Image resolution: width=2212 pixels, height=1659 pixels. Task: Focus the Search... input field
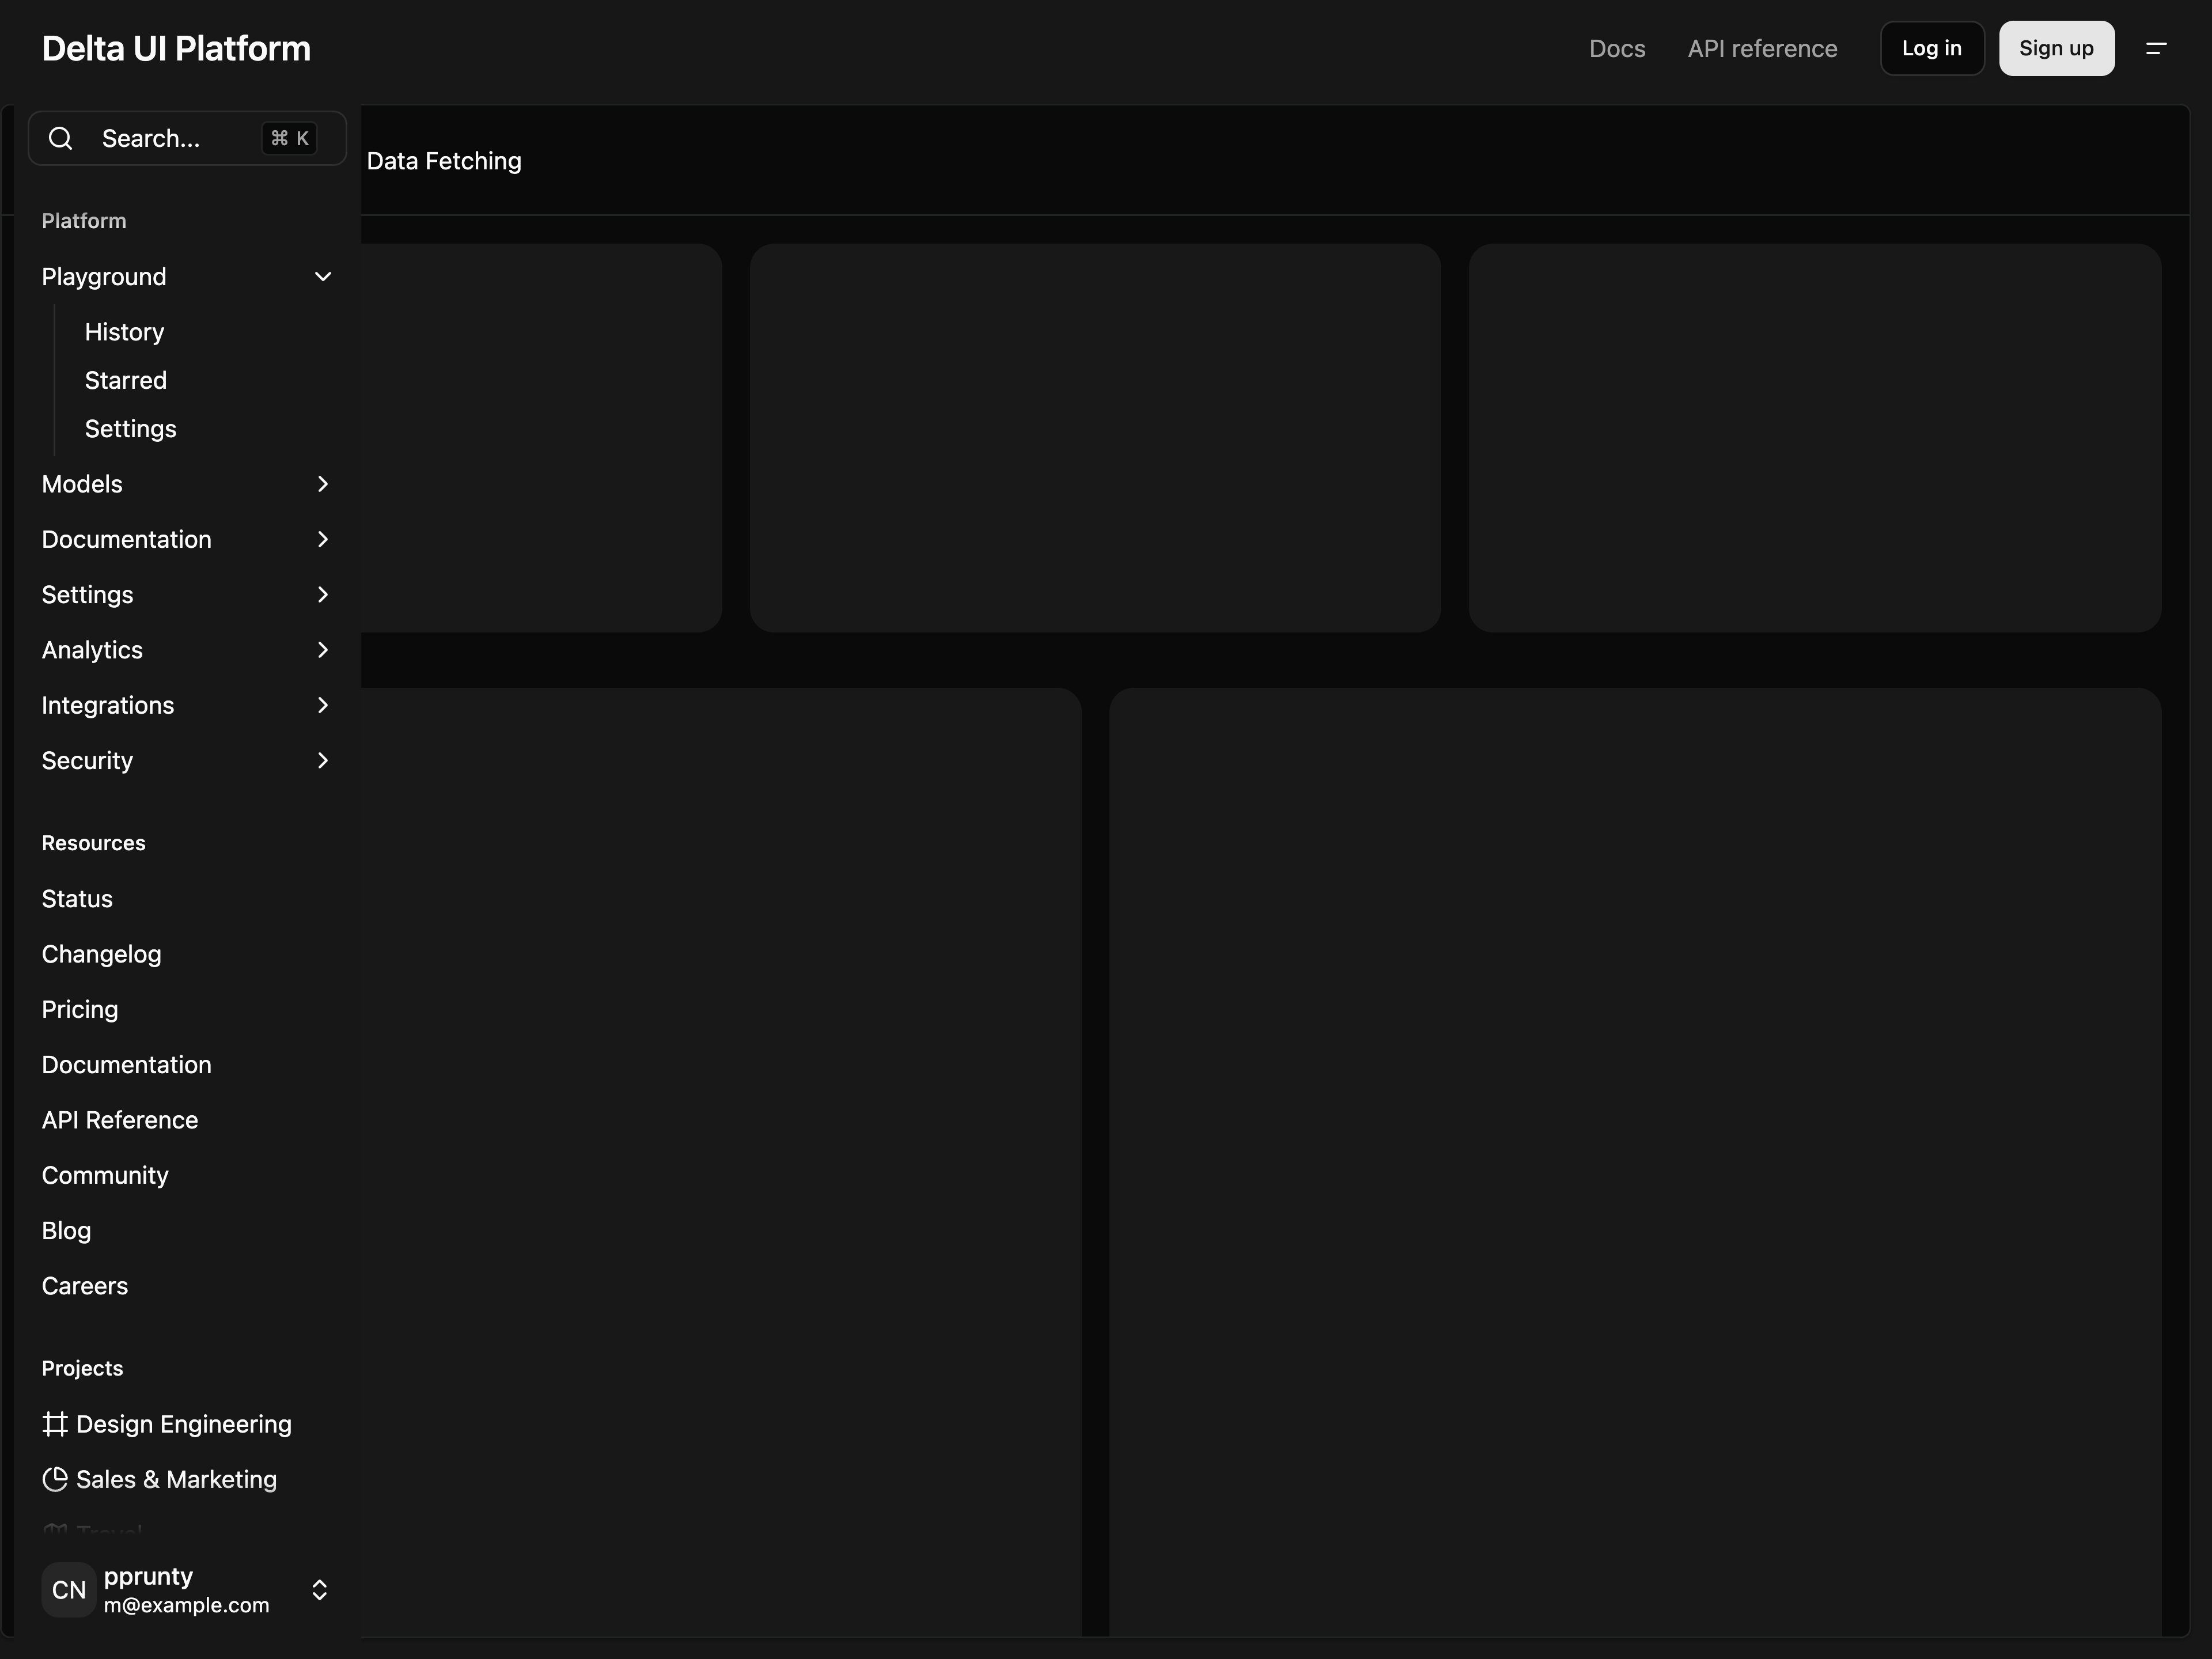point(187,138)
